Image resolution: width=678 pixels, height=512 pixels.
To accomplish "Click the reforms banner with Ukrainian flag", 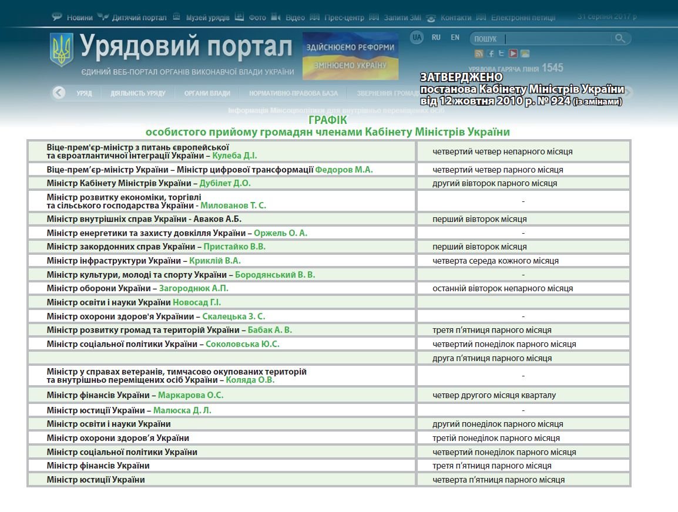I will coord(350,56).
